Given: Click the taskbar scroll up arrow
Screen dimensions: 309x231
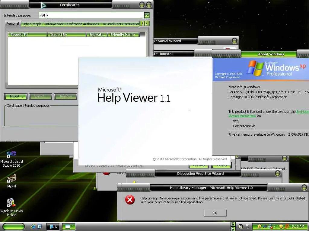Looking at the screenshot, I should coord(233,224).
